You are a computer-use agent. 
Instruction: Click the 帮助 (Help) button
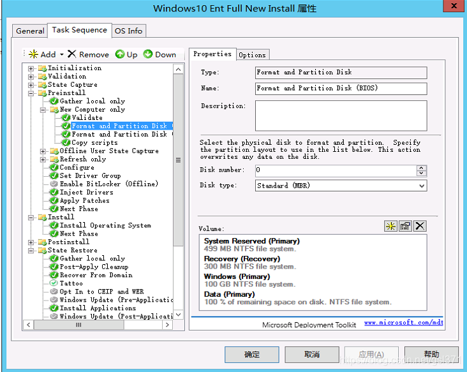431,354
